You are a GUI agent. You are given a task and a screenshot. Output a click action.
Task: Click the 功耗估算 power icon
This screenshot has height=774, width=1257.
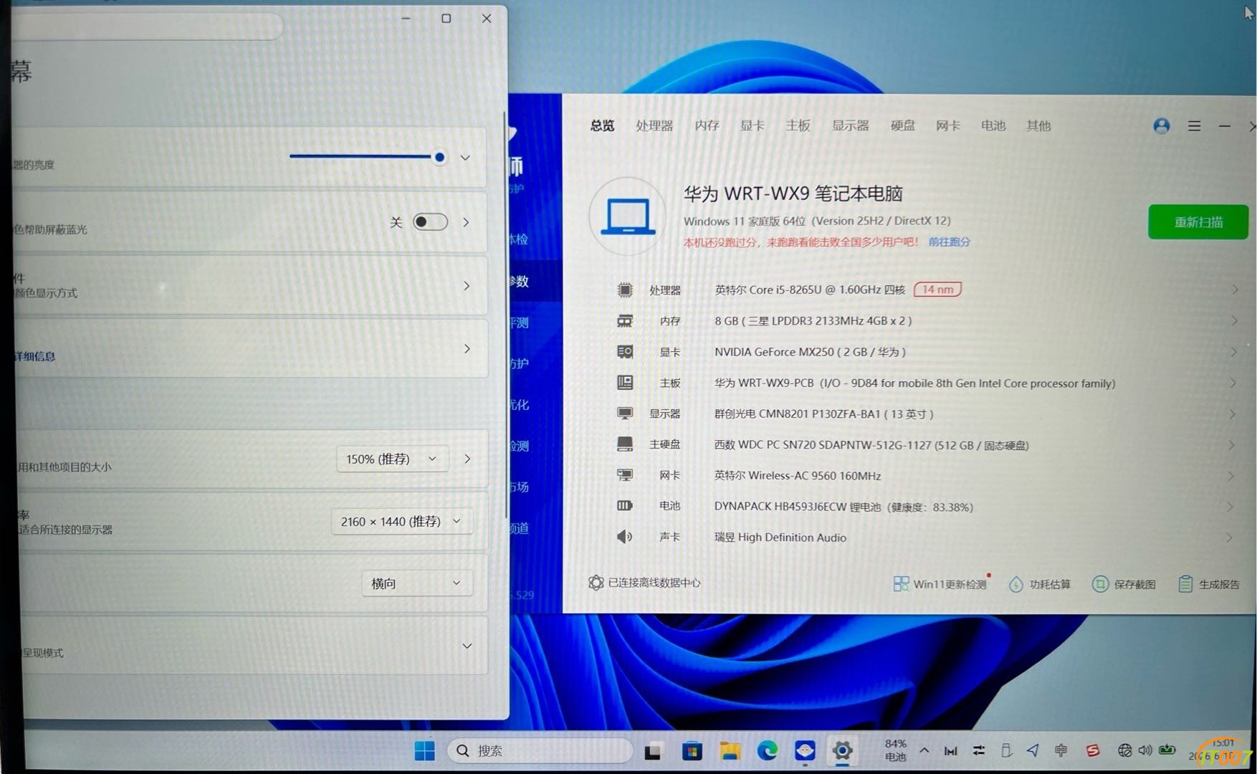click(x=1015, y=585)
